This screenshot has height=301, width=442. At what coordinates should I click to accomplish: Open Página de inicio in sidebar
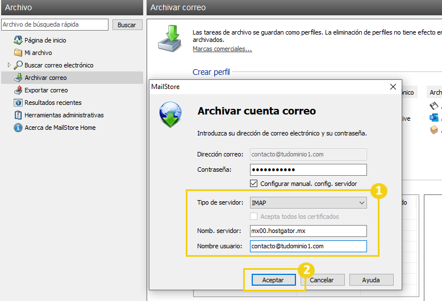(x=45, y=40)
